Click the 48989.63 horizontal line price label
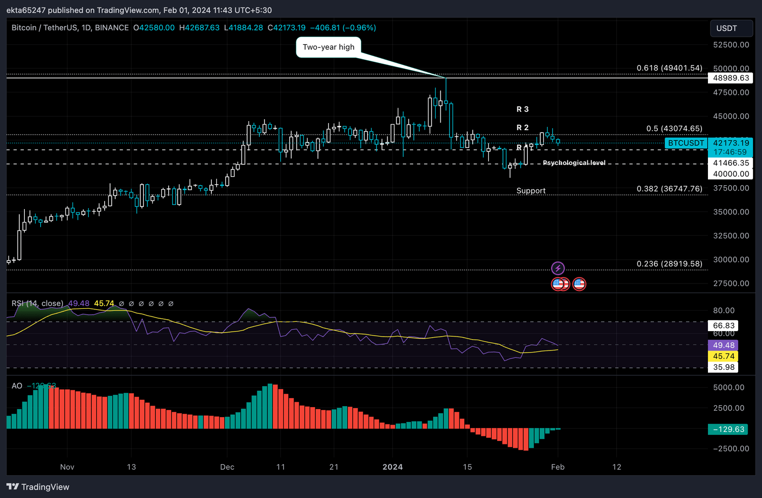The width and height of the screenshot is (762, 498). tap(731, 78)
